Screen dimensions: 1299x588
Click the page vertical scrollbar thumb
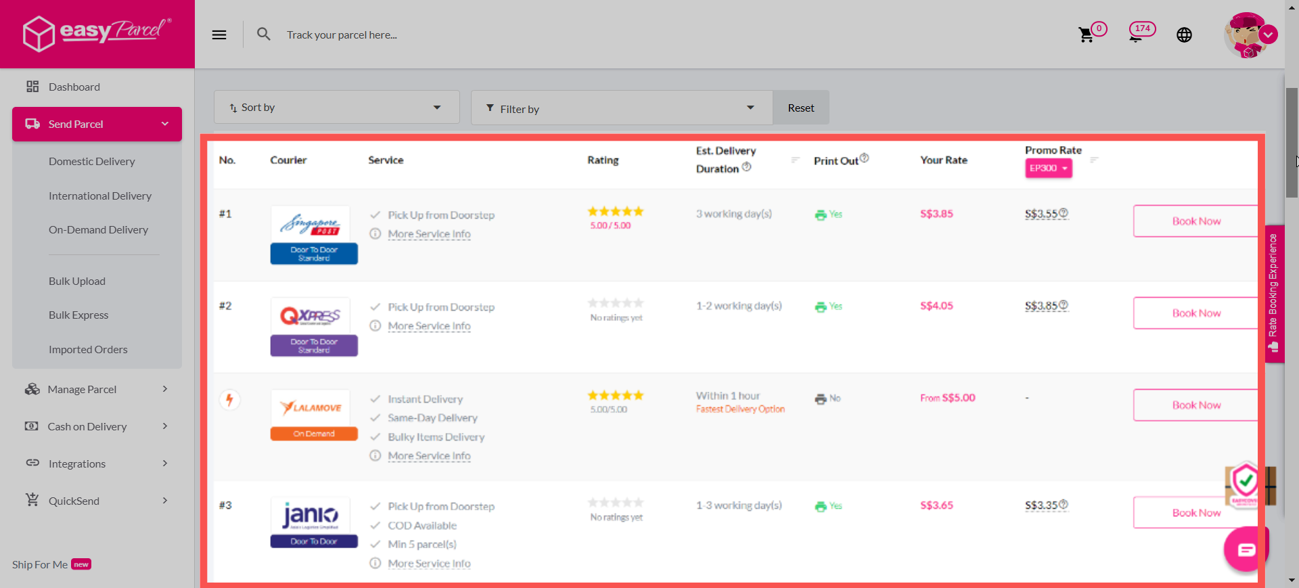pos(1292,142)
